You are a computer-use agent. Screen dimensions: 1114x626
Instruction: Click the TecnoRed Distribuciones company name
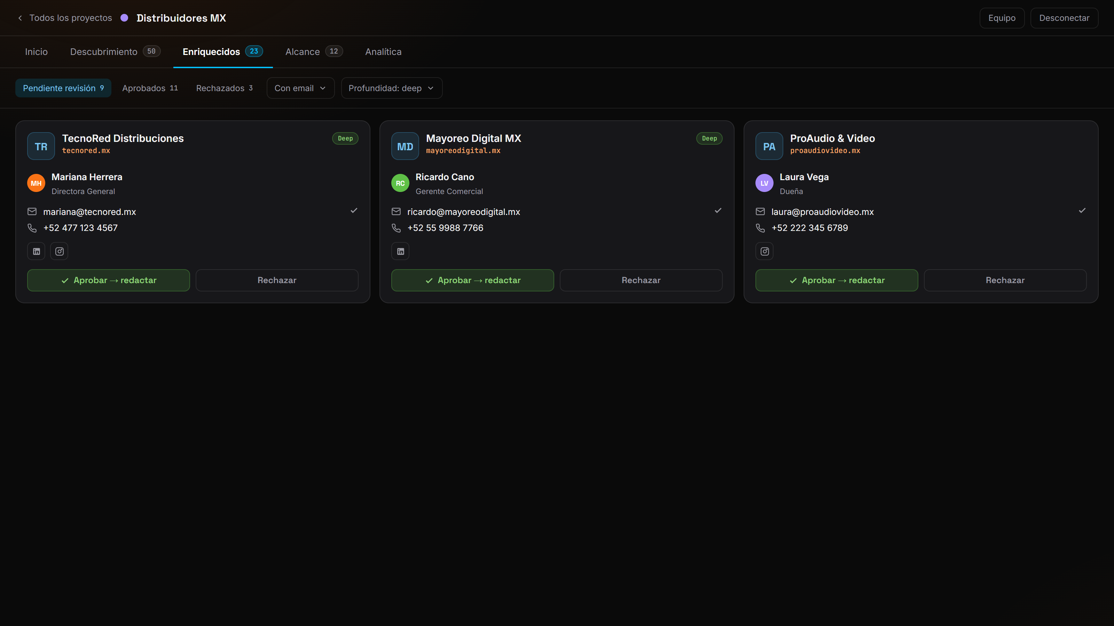point(123,138)
